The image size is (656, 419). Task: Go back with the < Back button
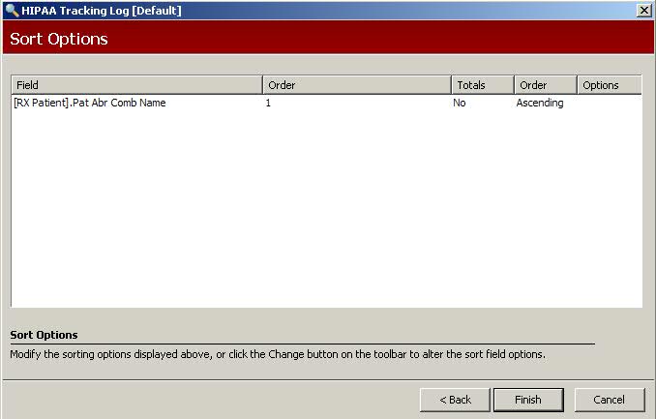455,400
